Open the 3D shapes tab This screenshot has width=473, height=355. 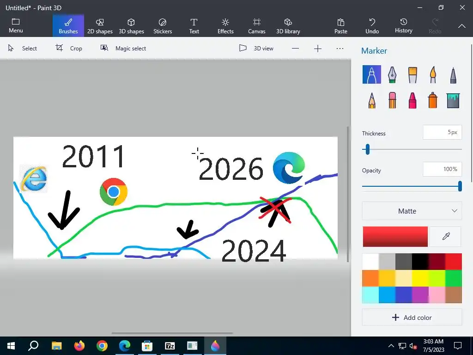click(x=131, y=26)
